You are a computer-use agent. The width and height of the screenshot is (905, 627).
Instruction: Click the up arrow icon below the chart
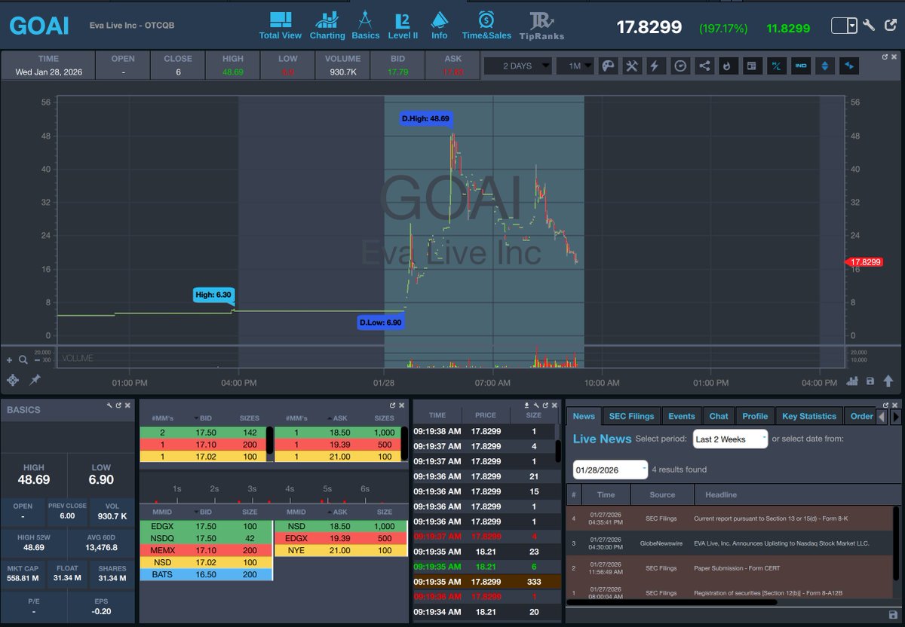[887, 381]
